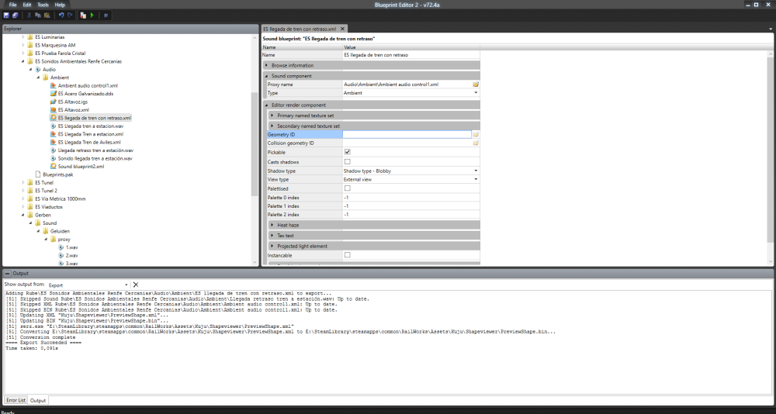Viewport: 776px width, 414px height.
Task: Click the Save All toolbar icon
Action: tap(16, 15)
